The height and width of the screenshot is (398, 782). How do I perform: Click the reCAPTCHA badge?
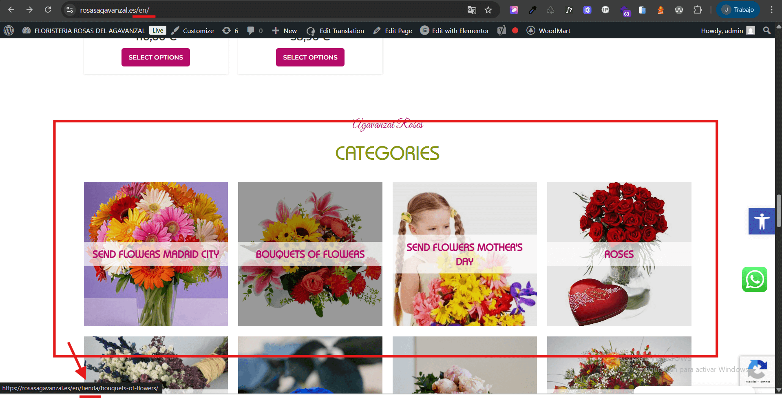(x=757, y=371)
